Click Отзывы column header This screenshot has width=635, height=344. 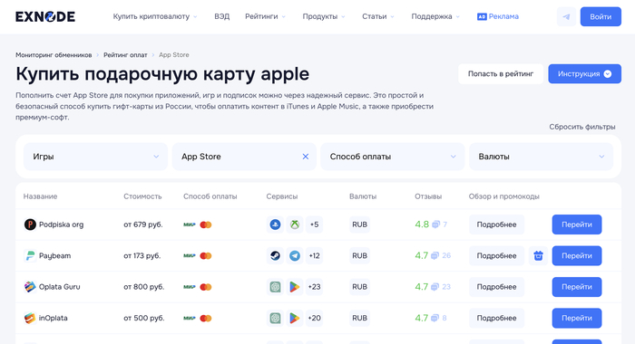pos(428,196)
